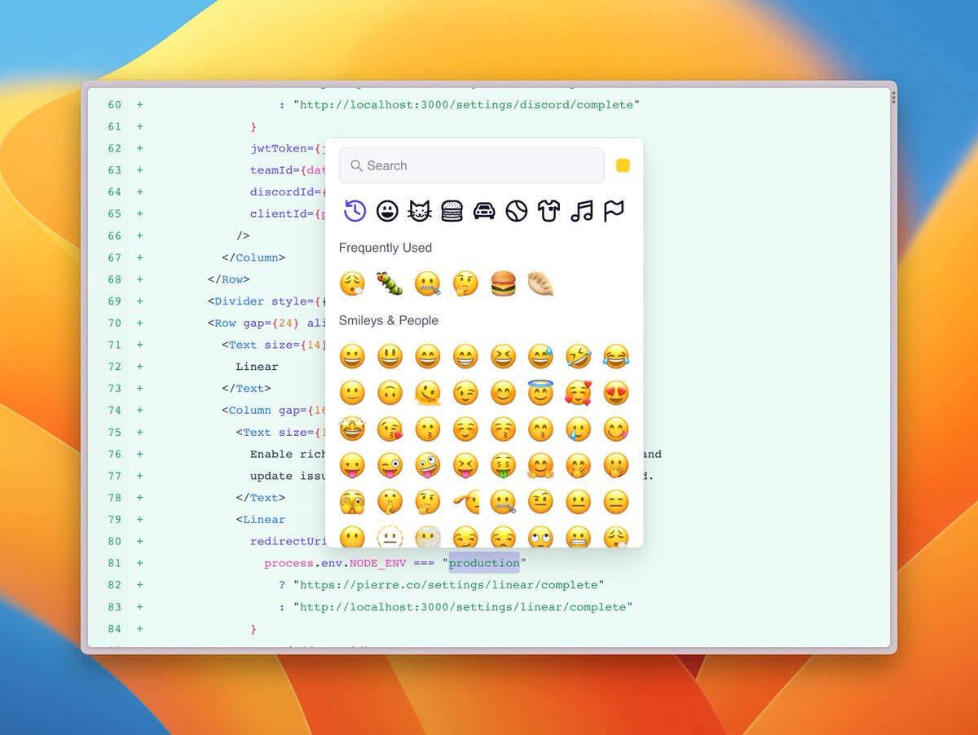Screen dimensions: 978x735
Task: Select the grinning face with smiling eyes
Action: pos(428,356)
